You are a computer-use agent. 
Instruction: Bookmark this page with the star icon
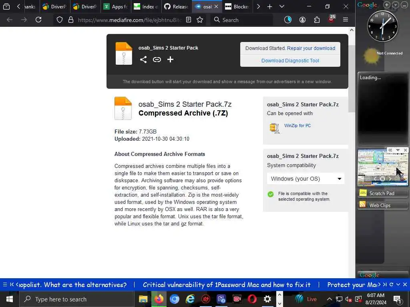(200, 20)
